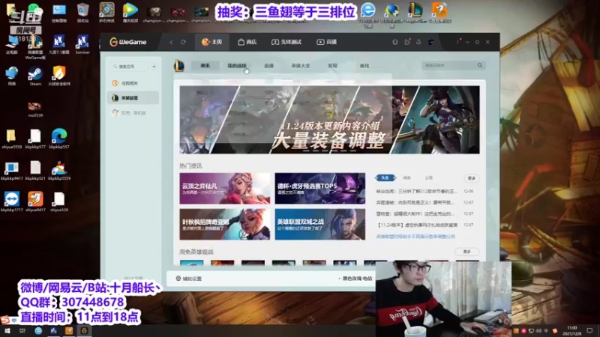Open the blue 英雄联盟 announcement link
This screenshot has width=600, height=337.
point(415,237)
